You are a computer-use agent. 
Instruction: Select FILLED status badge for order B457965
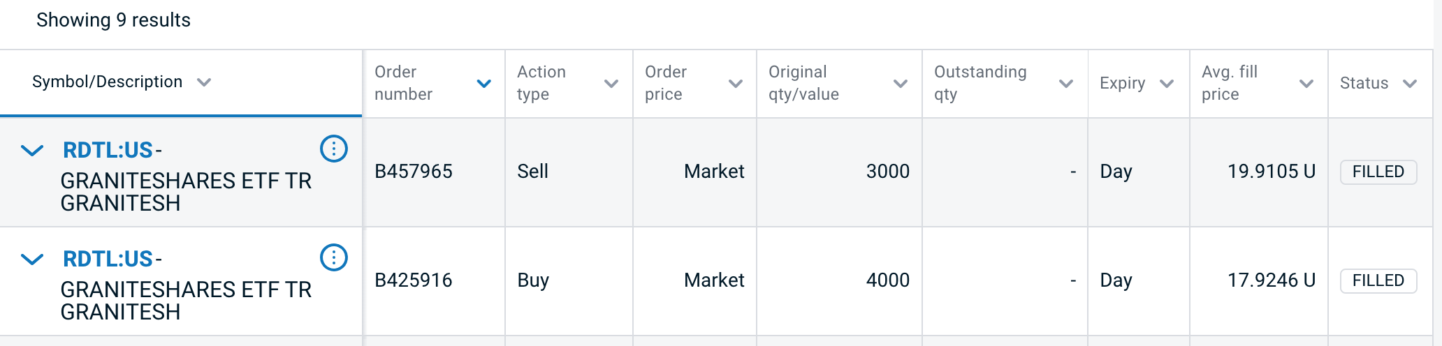1378,172
